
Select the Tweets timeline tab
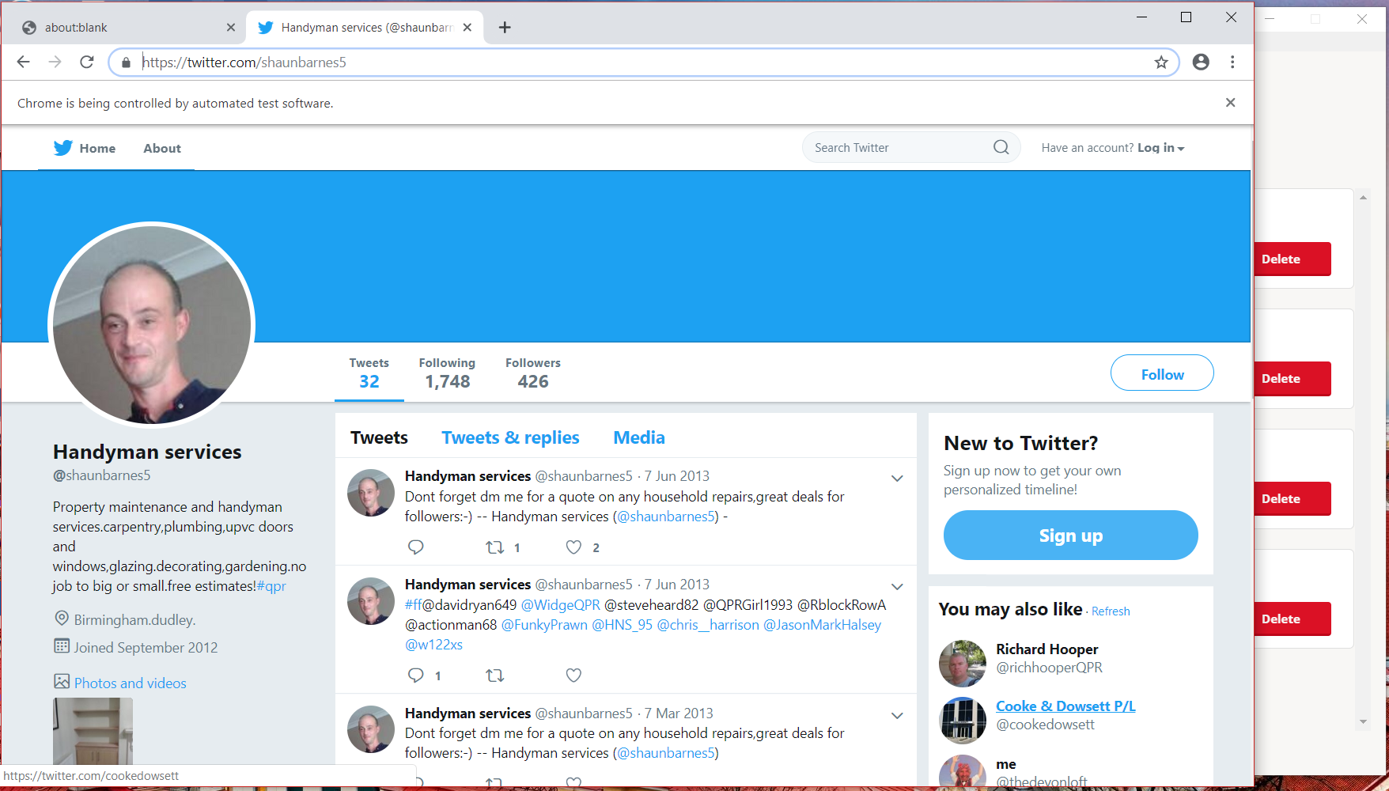tap(380, 437)
